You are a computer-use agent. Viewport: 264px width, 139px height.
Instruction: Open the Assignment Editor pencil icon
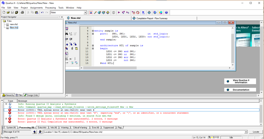(95, 12)
